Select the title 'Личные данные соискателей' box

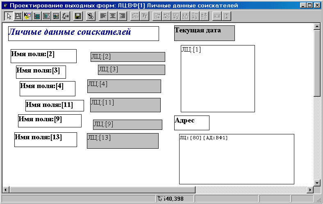click(x=84, y=33)
